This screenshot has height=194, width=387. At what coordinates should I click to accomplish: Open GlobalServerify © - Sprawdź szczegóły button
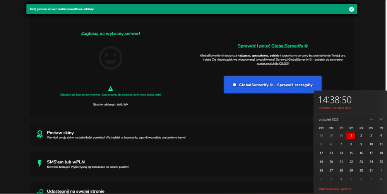(x=273, y=85)
